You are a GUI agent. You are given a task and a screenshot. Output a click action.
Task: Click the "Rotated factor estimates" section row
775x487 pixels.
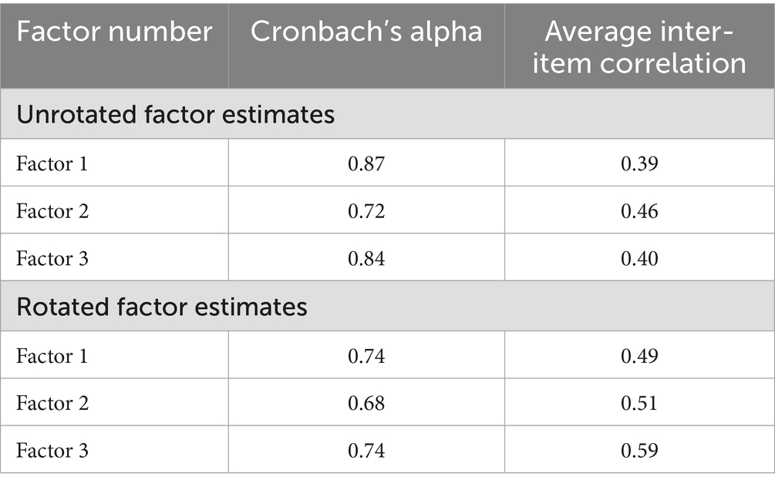point(162,307)
